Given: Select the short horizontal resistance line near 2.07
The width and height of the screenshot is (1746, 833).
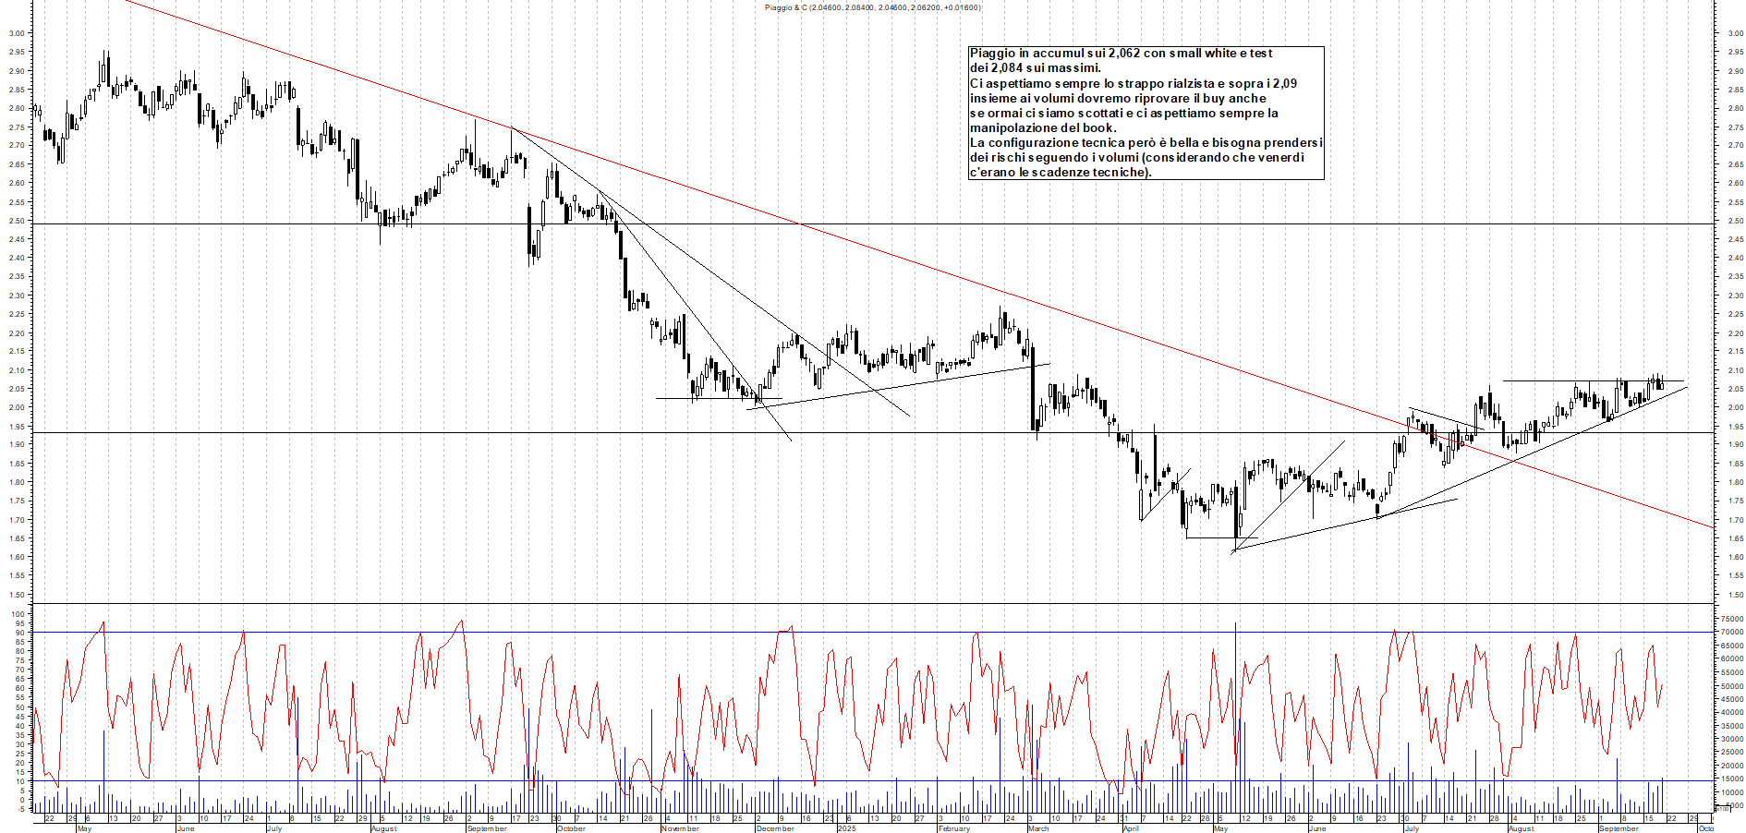Looking at the screenshot, I should (x=1594, y=381).
